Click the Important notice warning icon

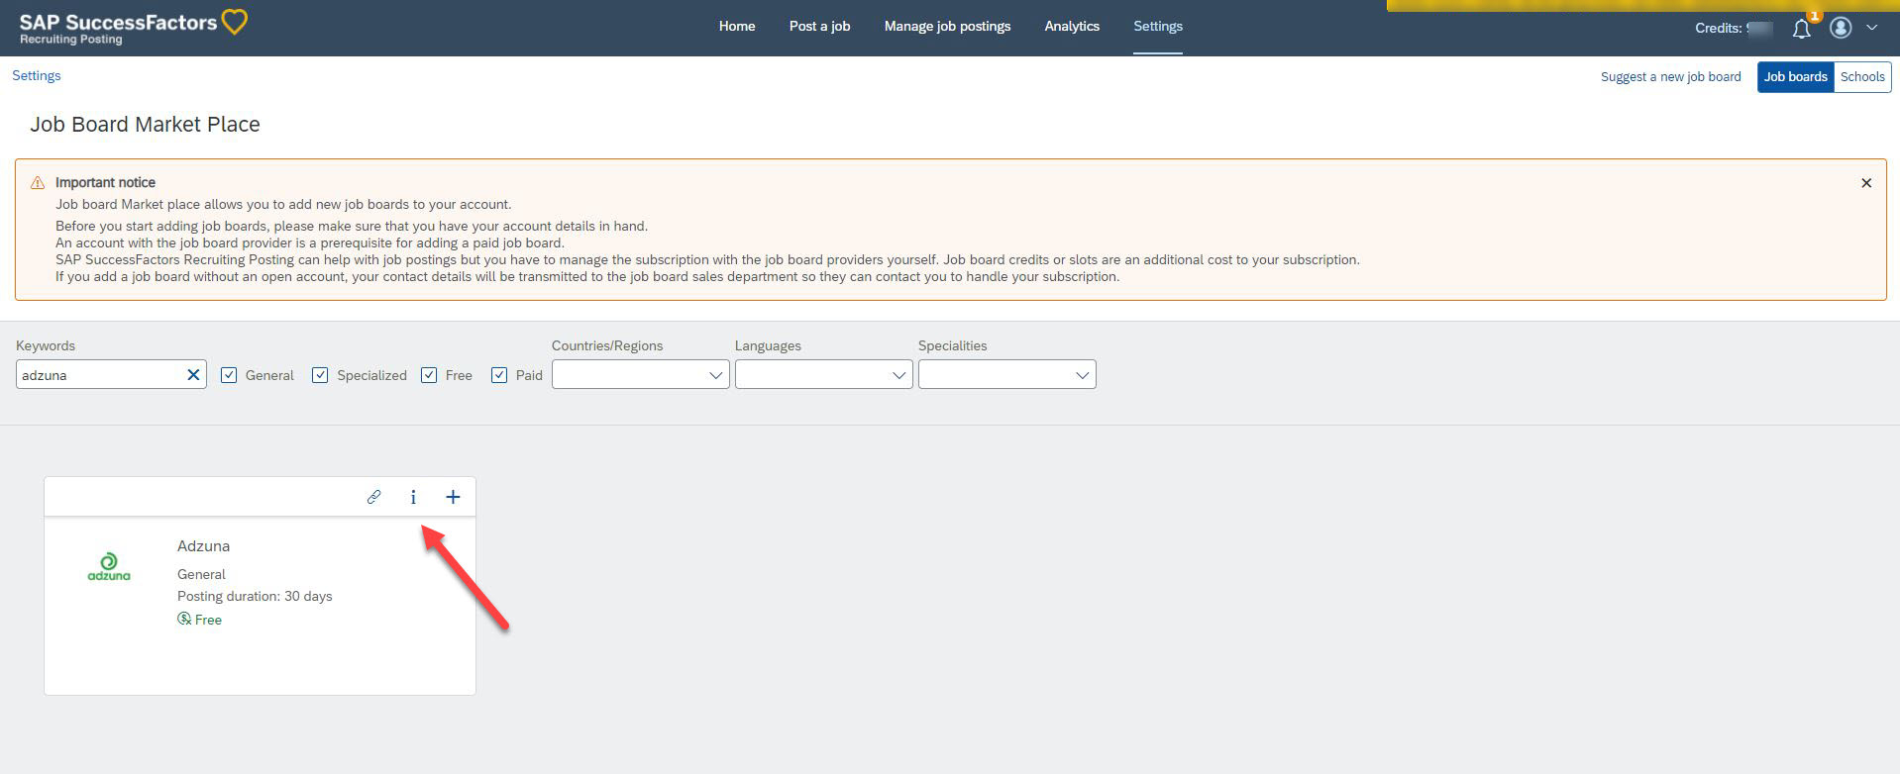[x=38, y=183]
